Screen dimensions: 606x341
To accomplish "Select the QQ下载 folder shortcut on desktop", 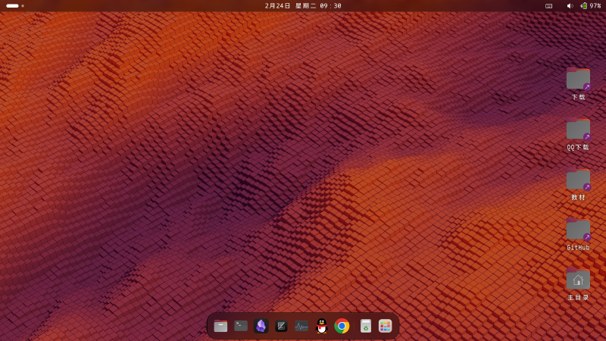I will pyautogui.click(x=578, y=134).
